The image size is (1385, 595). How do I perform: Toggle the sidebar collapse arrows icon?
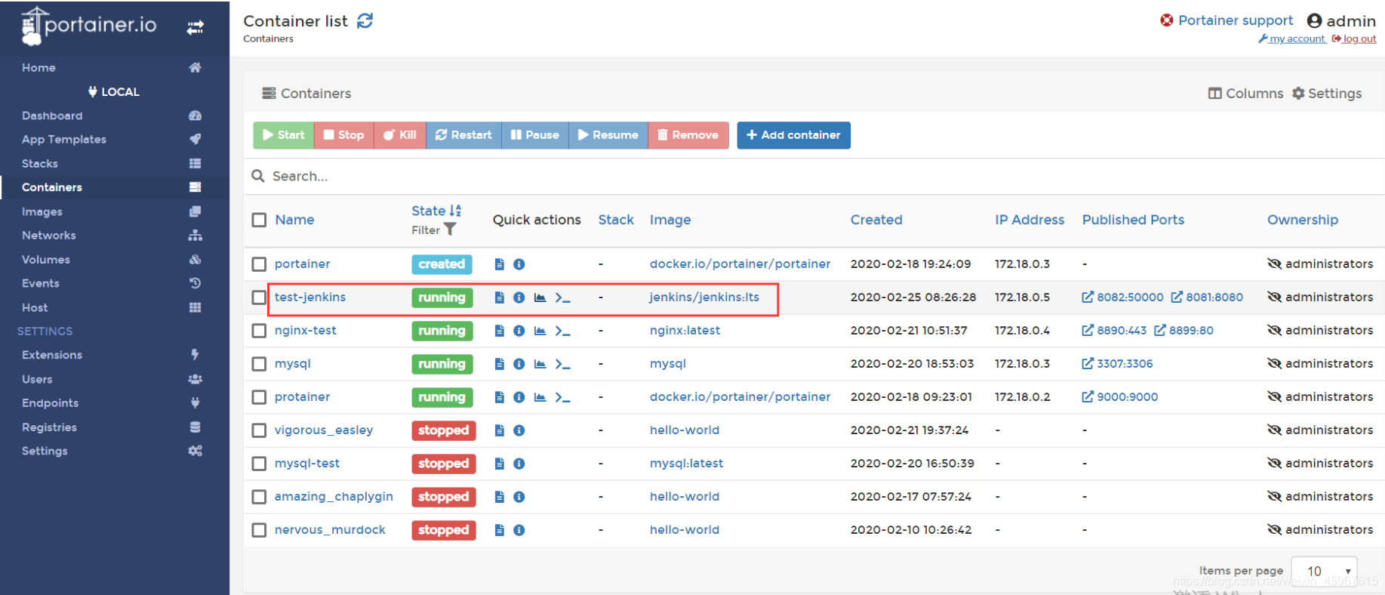[x=195, y=28]
